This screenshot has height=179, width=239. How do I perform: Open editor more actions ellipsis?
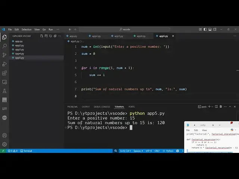235,36
